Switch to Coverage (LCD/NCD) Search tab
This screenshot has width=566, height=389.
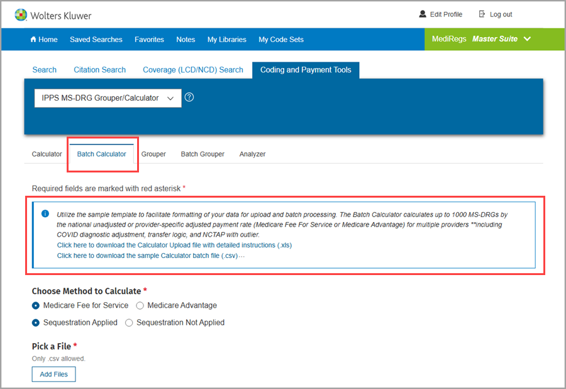[193, 70]
